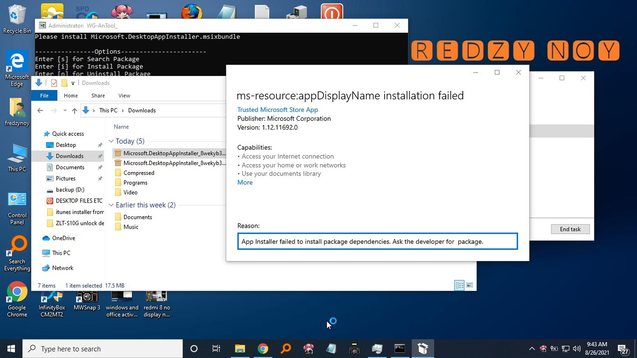Click More under Capabilities

pyautogui.click(x=245, y=182)
